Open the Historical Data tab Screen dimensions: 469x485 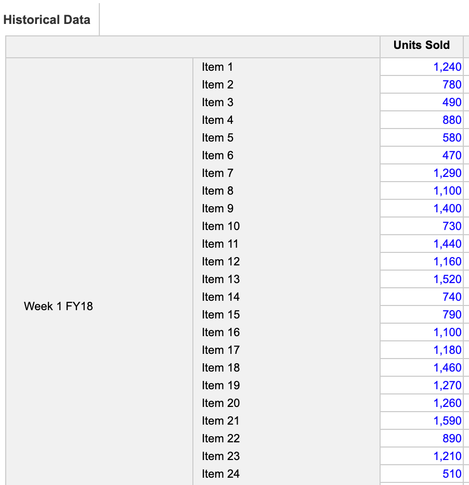[x=47, y=20]
